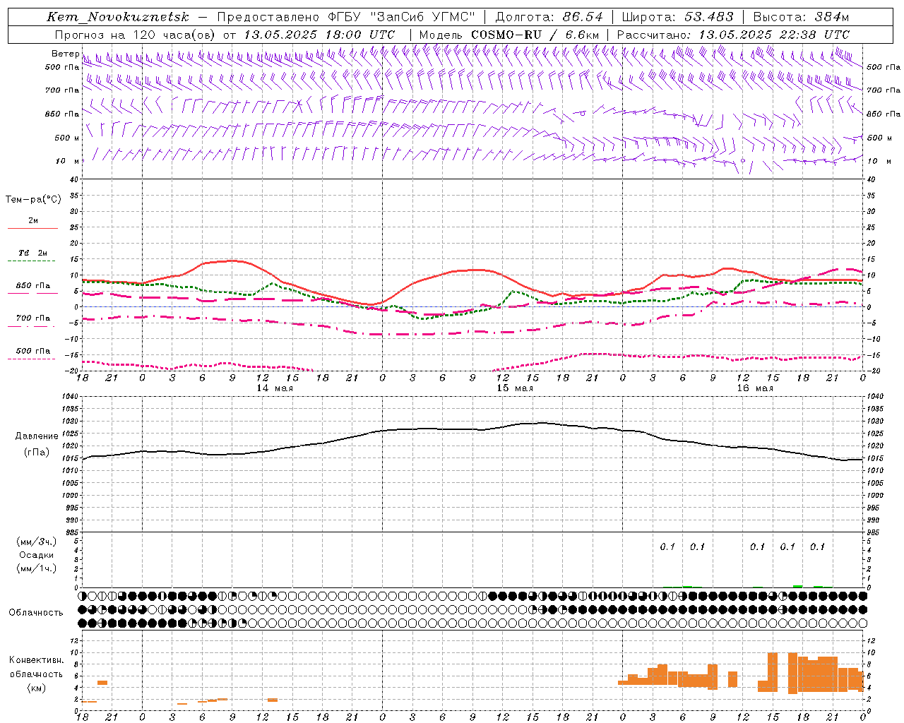Click the Давление pressure panel label
This screenshot has width=904, height=723.
[x=37, y=436]
